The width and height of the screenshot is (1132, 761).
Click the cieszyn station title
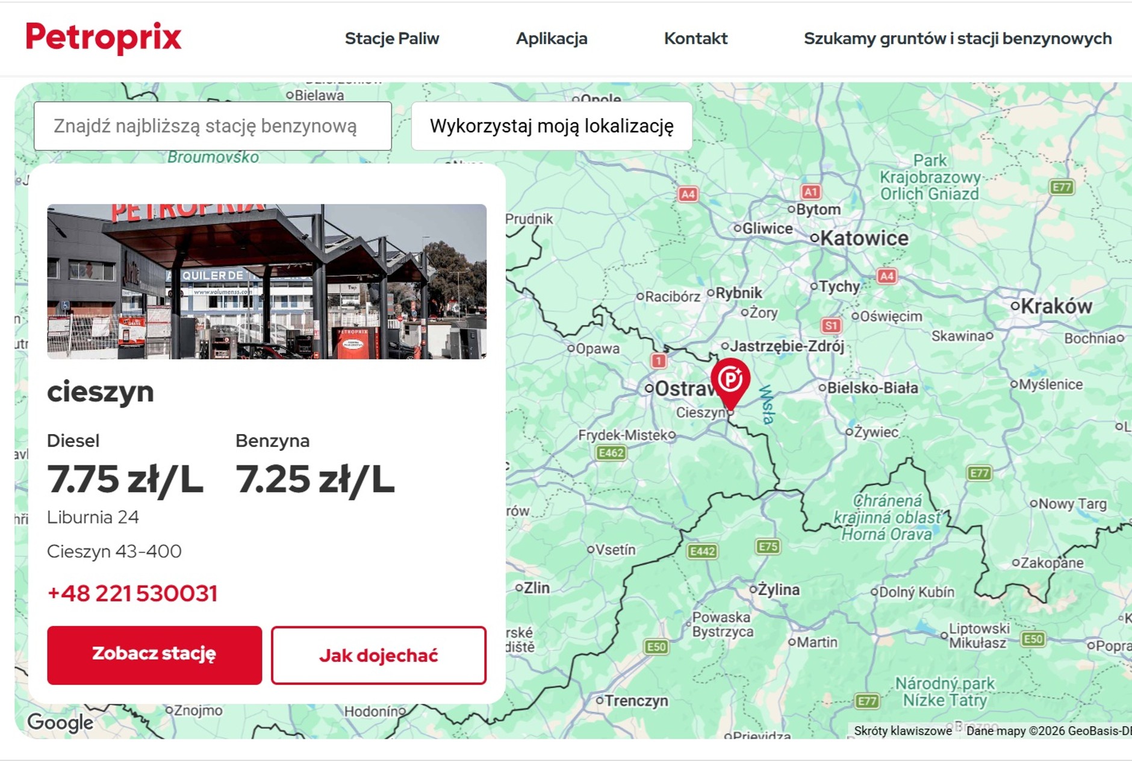[x=101, y=392]
